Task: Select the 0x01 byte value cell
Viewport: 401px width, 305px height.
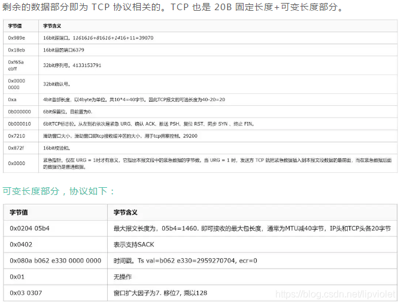Action: [56, 277]
